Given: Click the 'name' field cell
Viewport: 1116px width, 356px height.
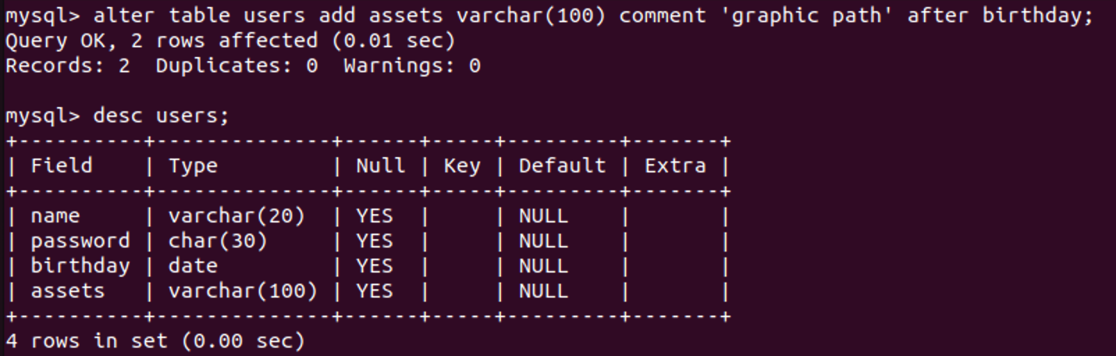Looking at the screenshot, I should [x=55, y=216].
